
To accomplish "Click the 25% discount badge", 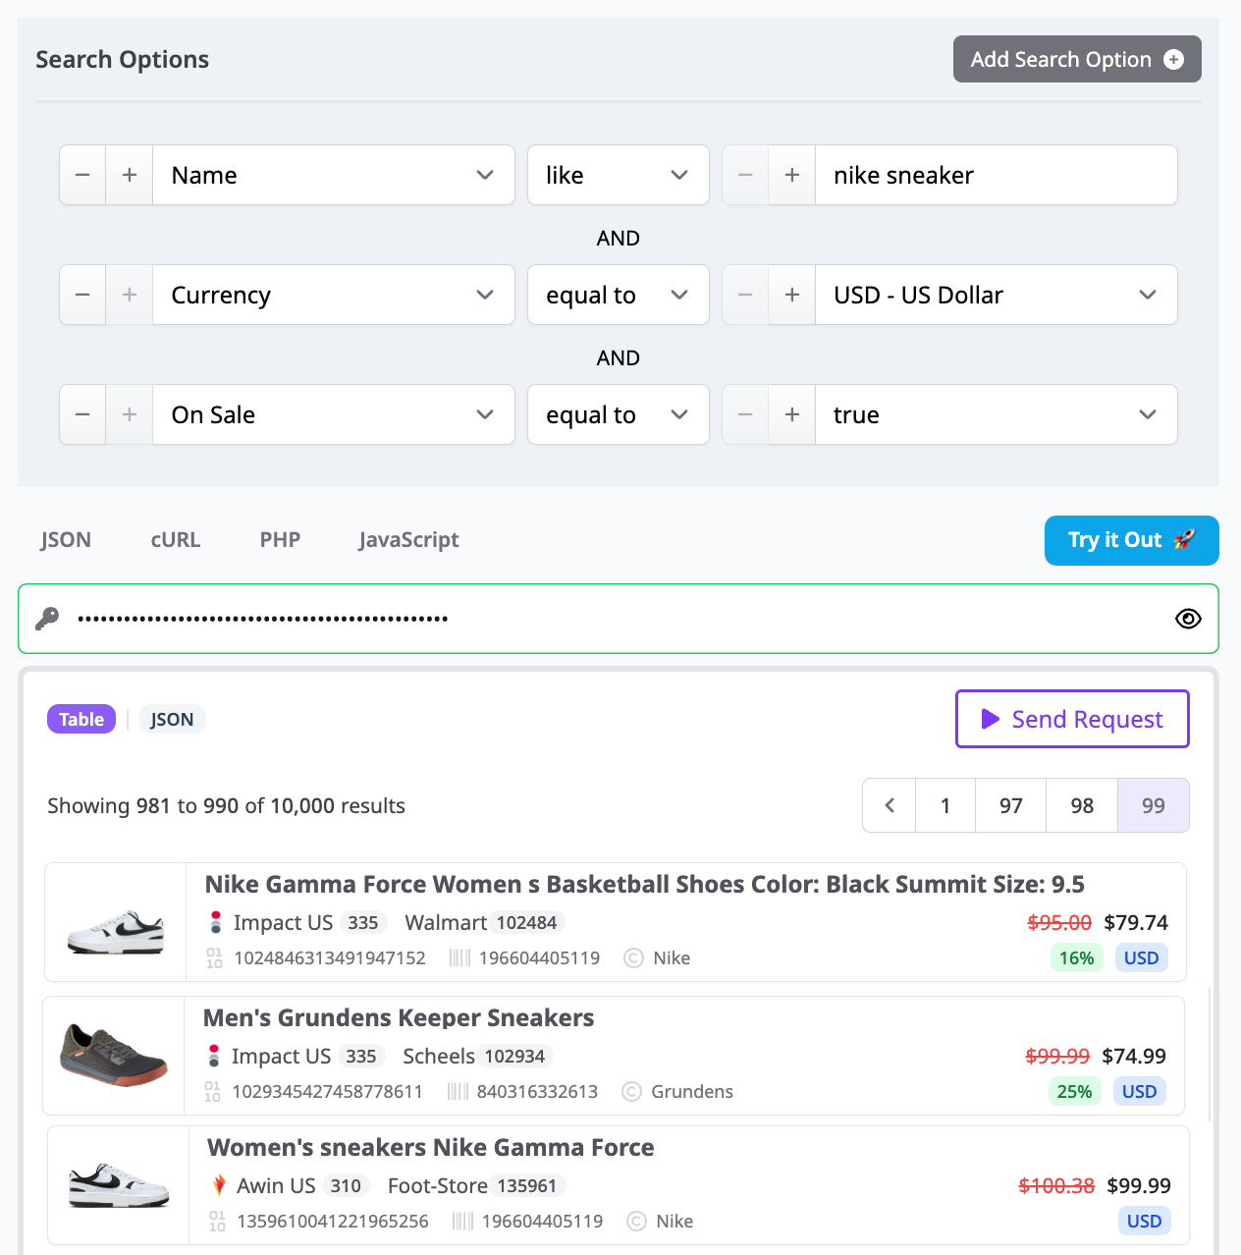I will (x=1074, y=1091).
